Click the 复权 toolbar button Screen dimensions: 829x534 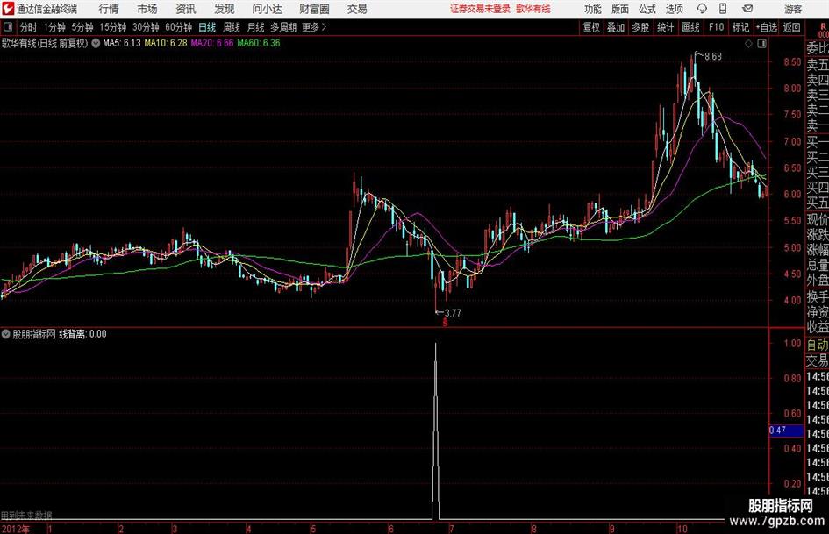(x=591, y=27)
